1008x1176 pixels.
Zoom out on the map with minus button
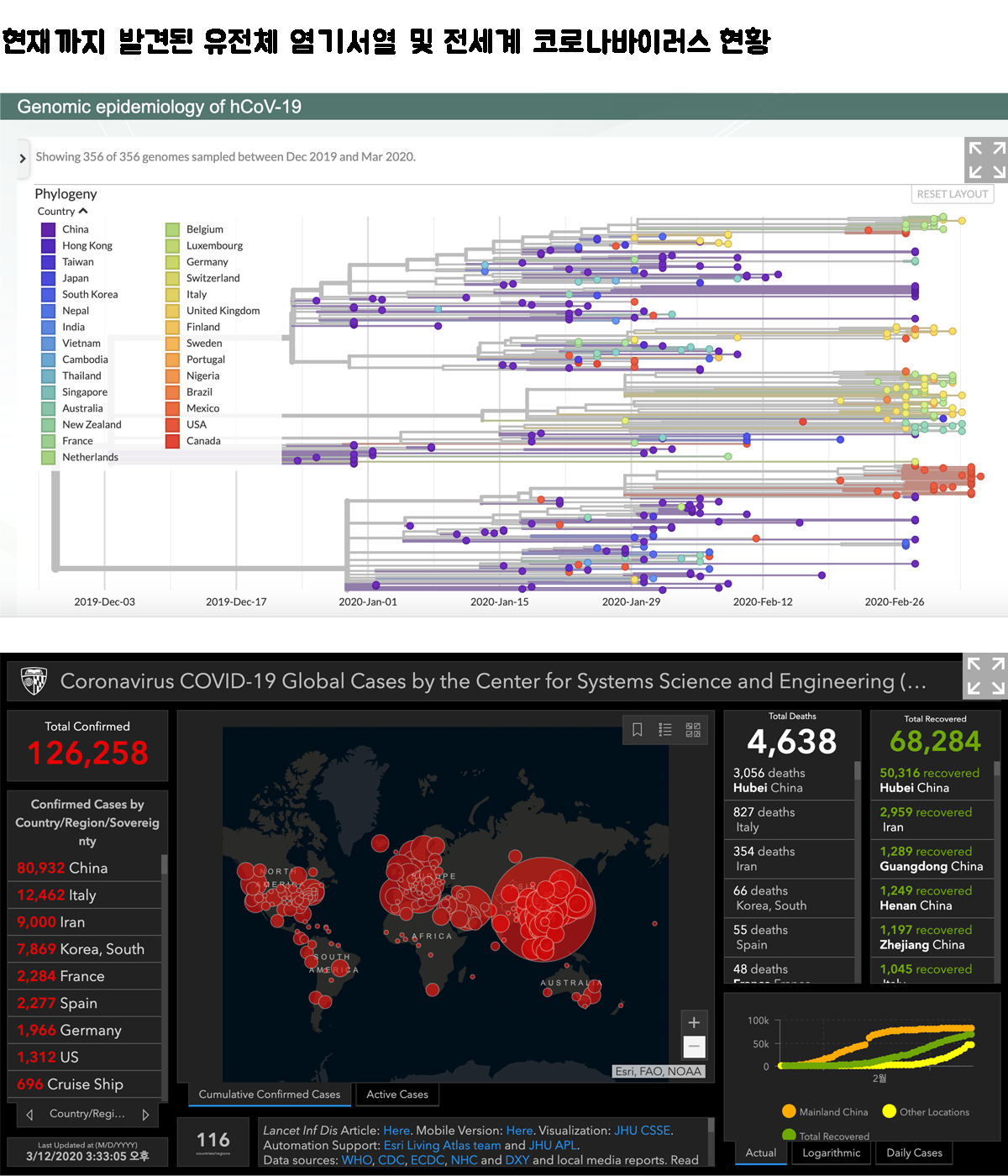coord(694,1047)
